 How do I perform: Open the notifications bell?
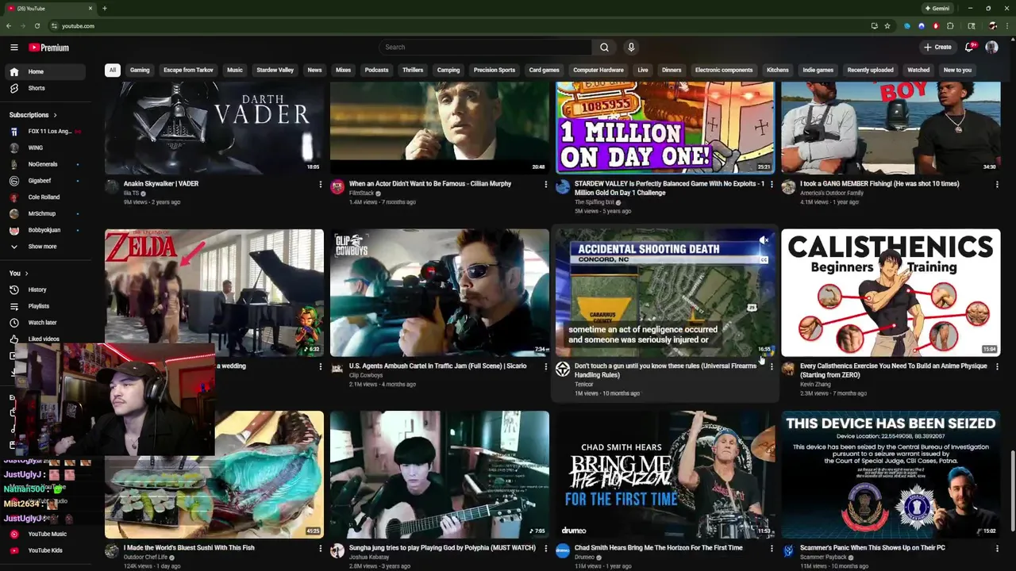[969, 48]
